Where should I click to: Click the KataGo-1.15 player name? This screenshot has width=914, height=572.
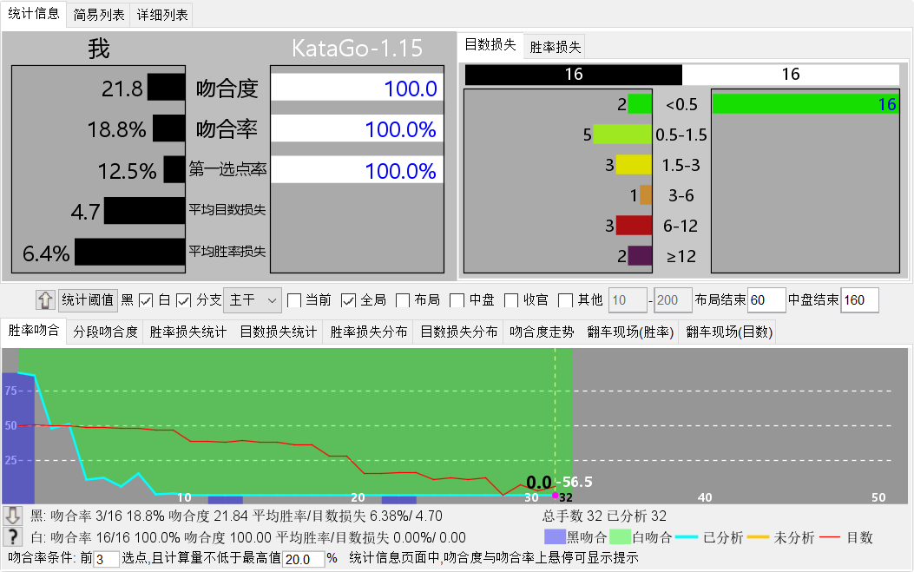click(357, 48)
